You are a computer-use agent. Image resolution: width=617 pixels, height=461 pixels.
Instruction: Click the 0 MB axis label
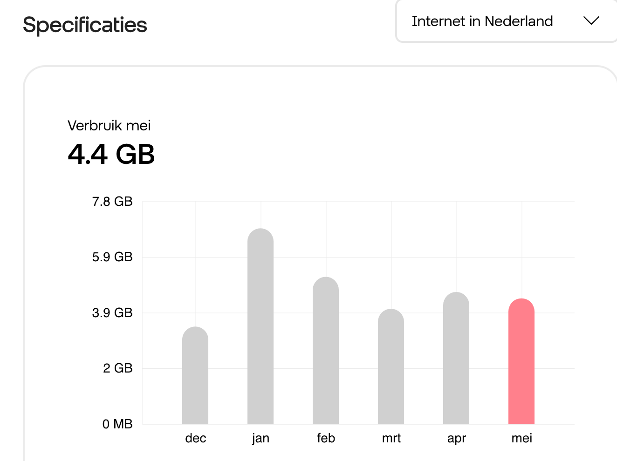point(117,424)
